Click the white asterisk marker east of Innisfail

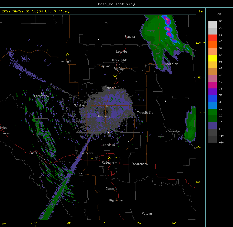tap(136, 82)
